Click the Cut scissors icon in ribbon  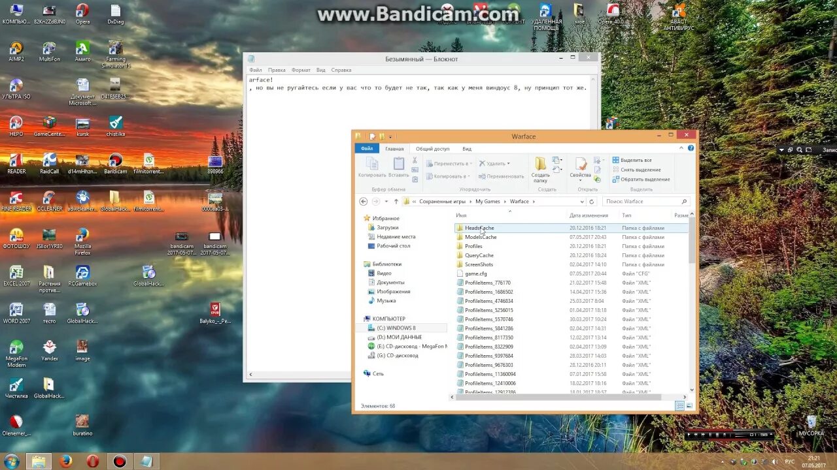pyautogui.click(x=415, y=161)
